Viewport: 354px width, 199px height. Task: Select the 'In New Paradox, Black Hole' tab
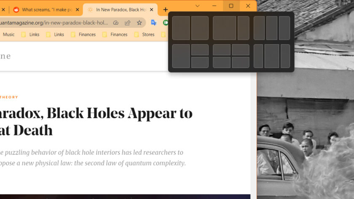tap(120, 10)
